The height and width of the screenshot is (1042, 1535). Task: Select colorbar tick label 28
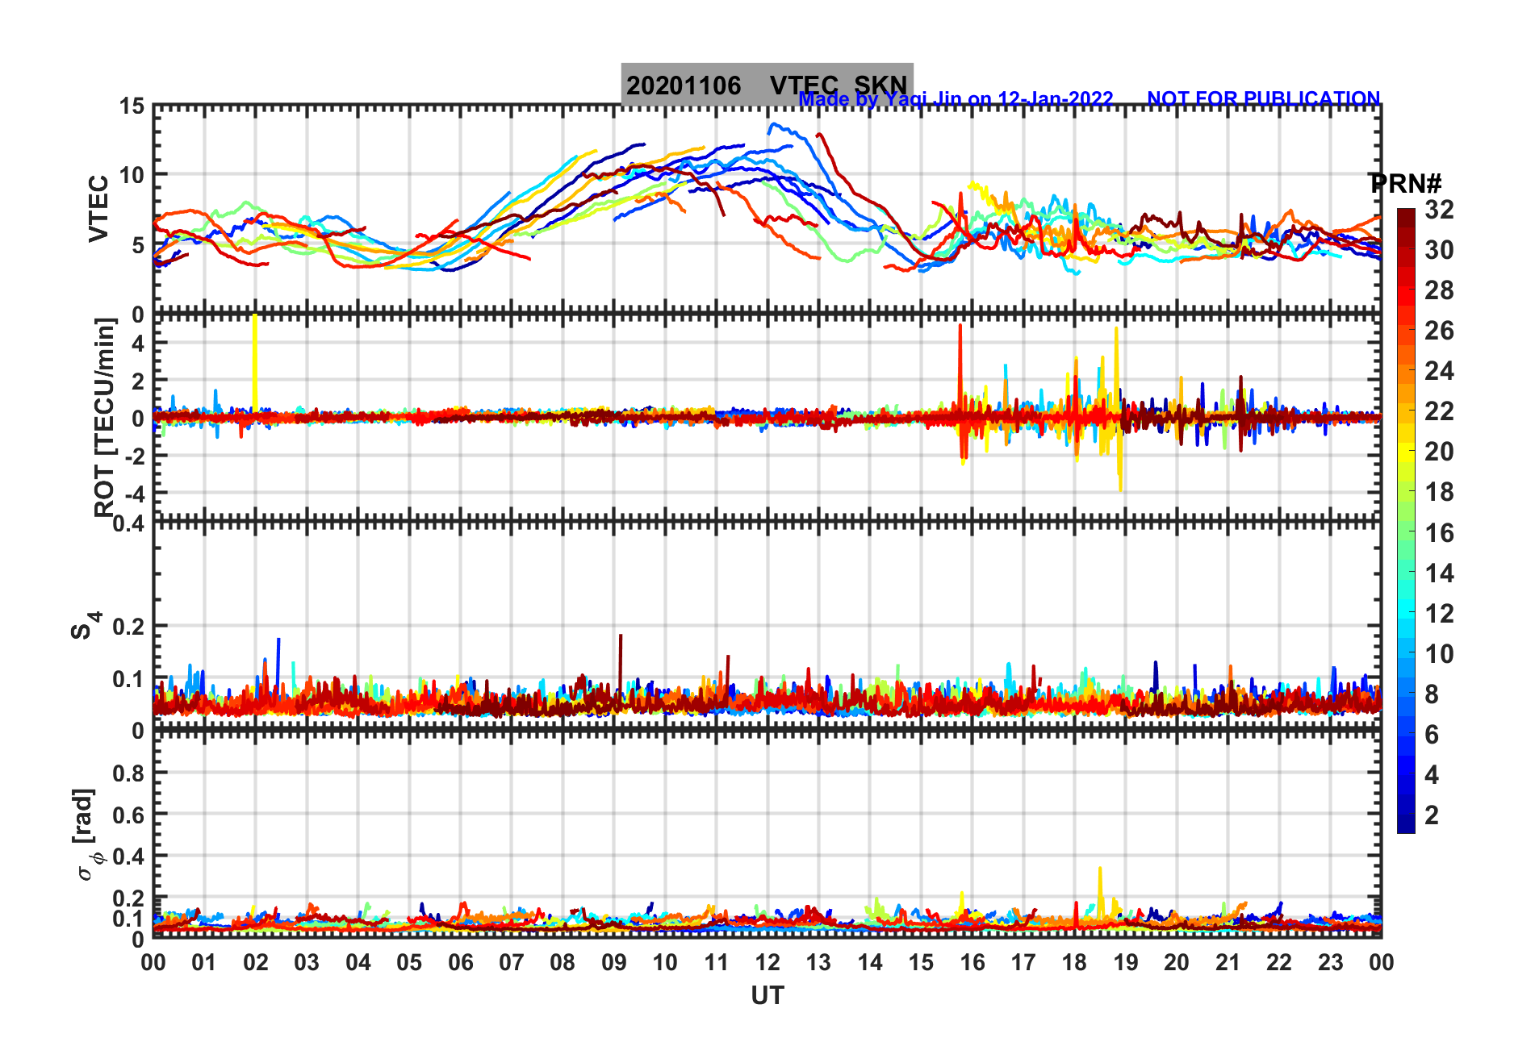pos(1439,290)
